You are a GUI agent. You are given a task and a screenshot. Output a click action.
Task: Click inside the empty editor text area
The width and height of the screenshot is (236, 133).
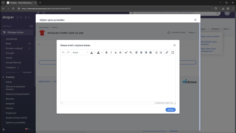(x=118, y=79)
